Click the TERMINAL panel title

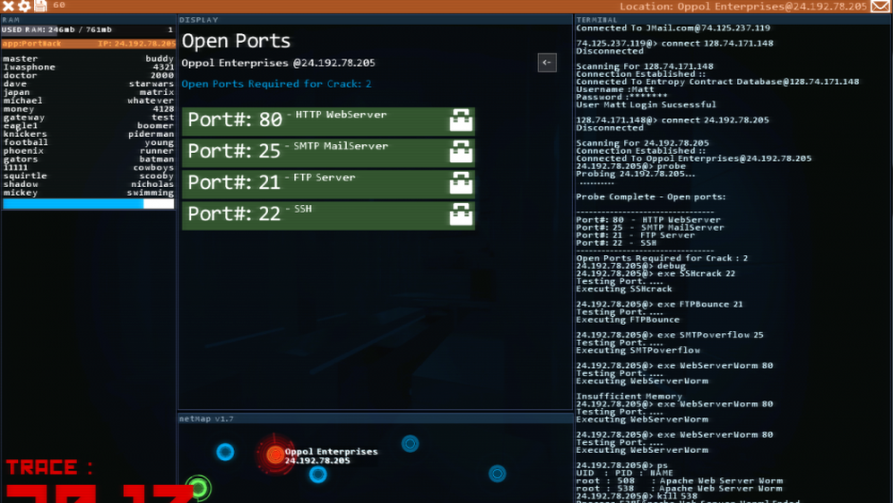click(596, 20)
